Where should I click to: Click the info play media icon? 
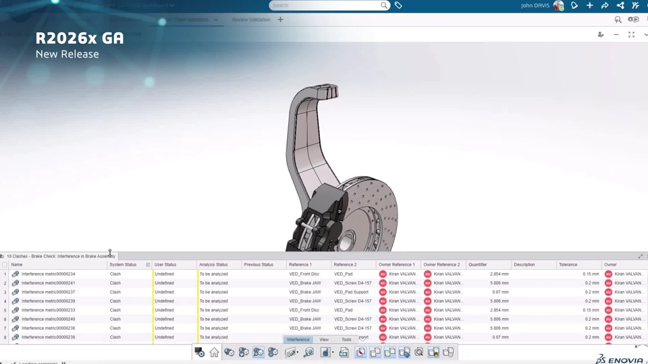point(633,20)
